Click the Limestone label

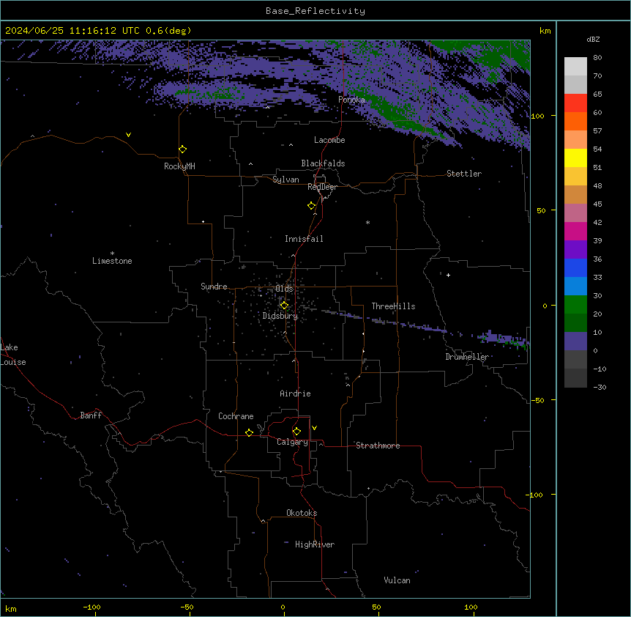112,261
